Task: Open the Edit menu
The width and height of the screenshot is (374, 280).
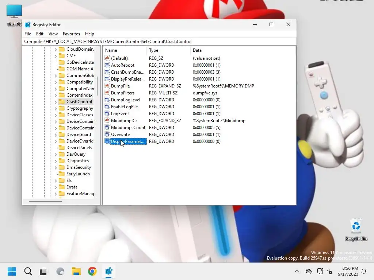Action: point(39,34)
